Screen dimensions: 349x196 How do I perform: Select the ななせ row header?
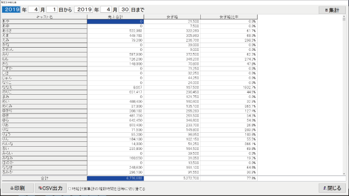(x=45, y=168)
